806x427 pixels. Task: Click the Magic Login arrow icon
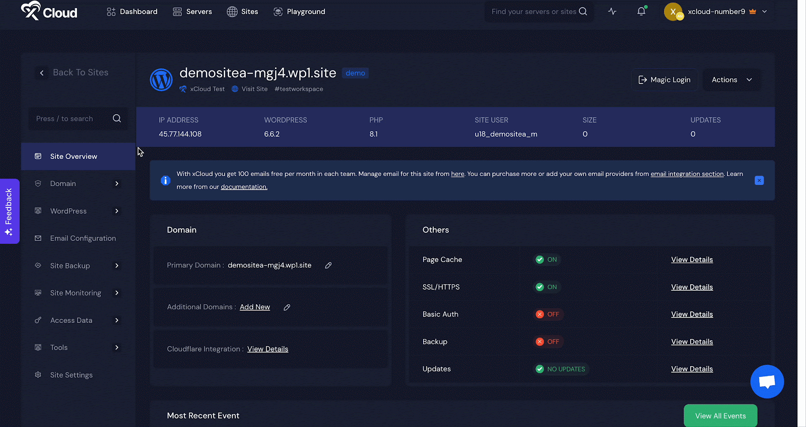click(643, 80)
